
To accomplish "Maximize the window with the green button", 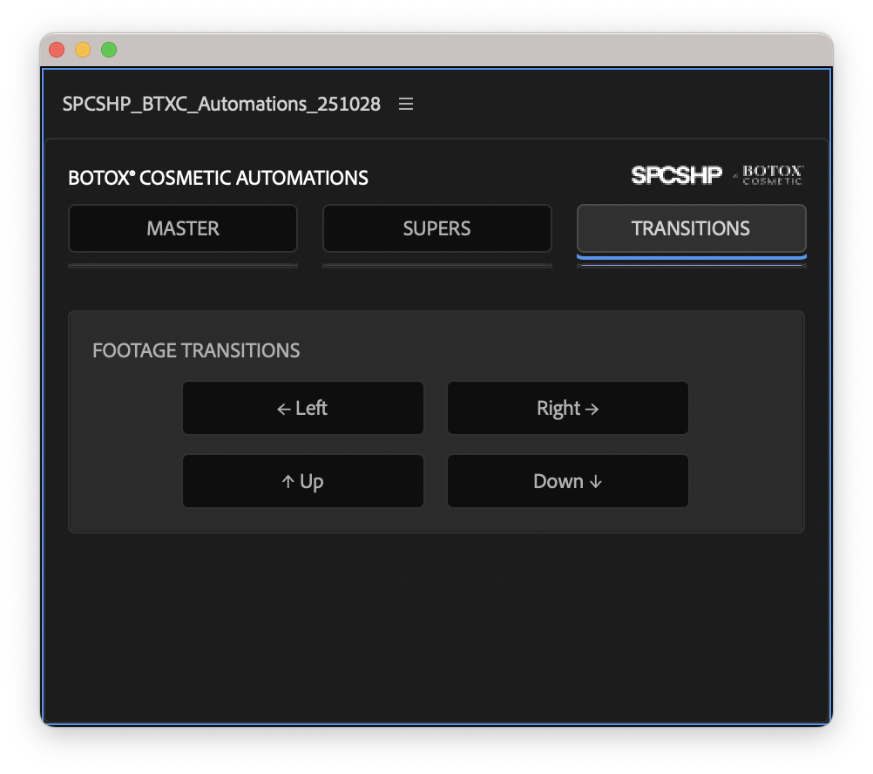I will coord(109,50).
